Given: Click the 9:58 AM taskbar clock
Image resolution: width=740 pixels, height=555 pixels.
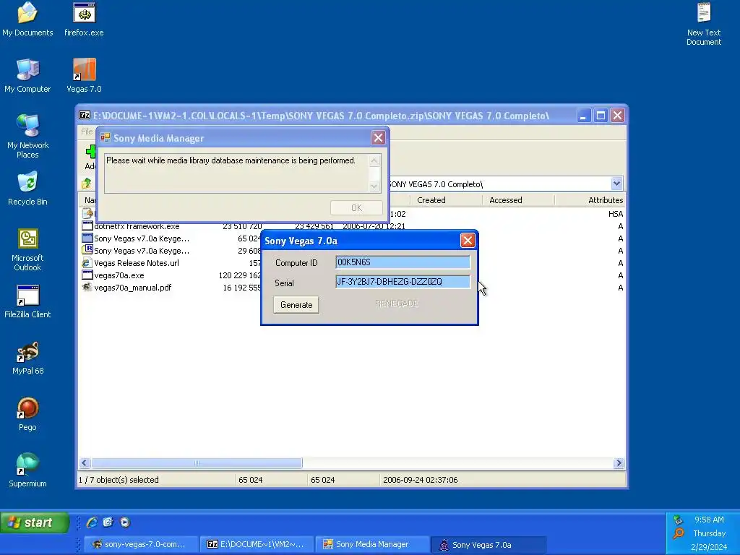Looking at the screenshot, I should point(709,520).
